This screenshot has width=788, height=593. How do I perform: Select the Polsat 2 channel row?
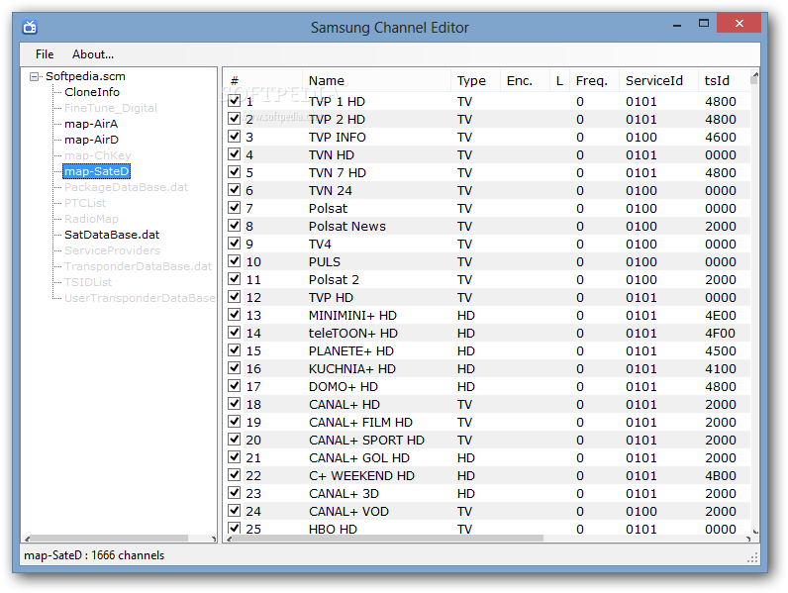[486, 280]
